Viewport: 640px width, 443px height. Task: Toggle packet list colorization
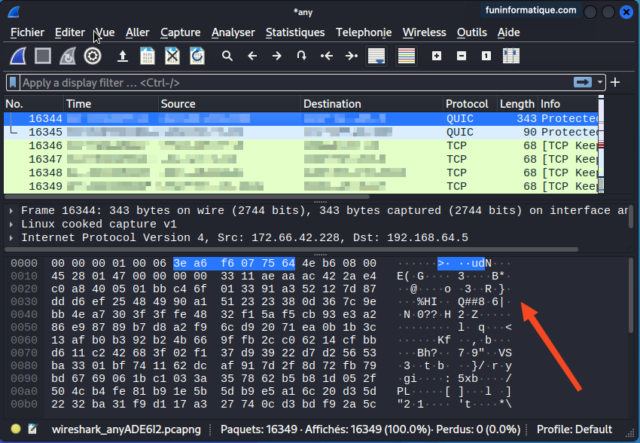tap(407, 56)
